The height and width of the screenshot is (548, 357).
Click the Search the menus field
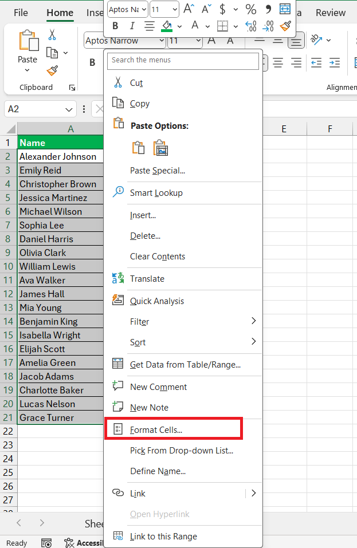(x=183, y=60)
